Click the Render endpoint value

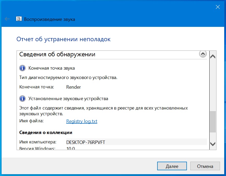(x=74, y=87)
